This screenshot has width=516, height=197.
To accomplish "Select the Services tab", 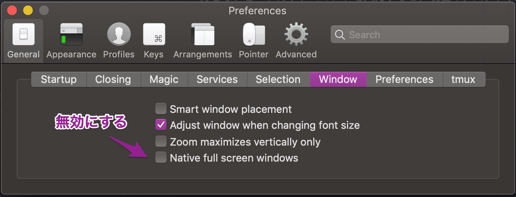I will click(x=217, y=80).
